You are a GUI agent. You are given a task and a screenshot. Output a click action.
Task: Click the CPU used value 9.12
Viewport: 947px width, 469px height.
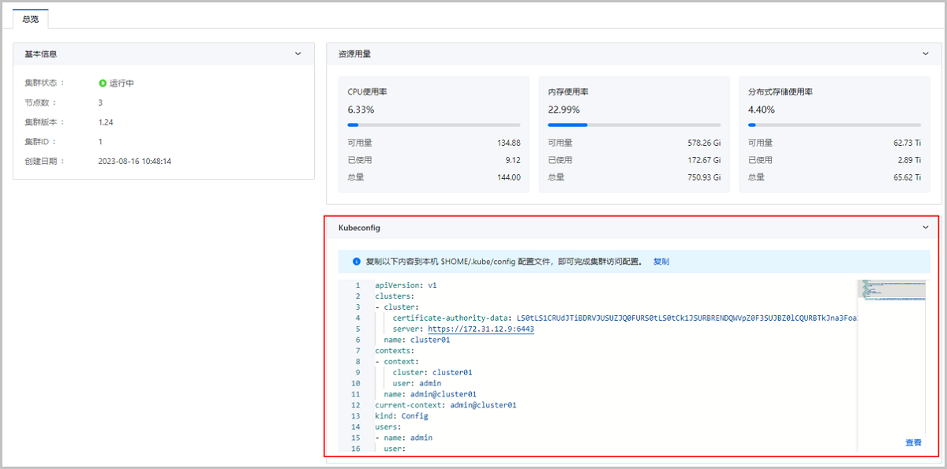[x=512, y=160]
